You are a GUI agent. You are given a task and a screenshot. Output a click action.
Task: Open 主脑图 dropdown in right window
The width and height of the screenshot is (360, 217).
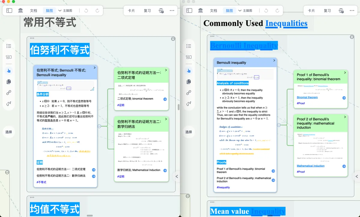pos(245,11)
